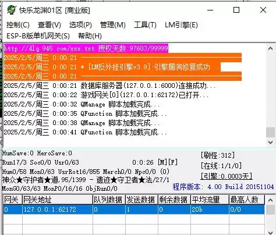276x235 pixels.
Task: Select the magenta 授权天数 log line
Action: (86, 48)
